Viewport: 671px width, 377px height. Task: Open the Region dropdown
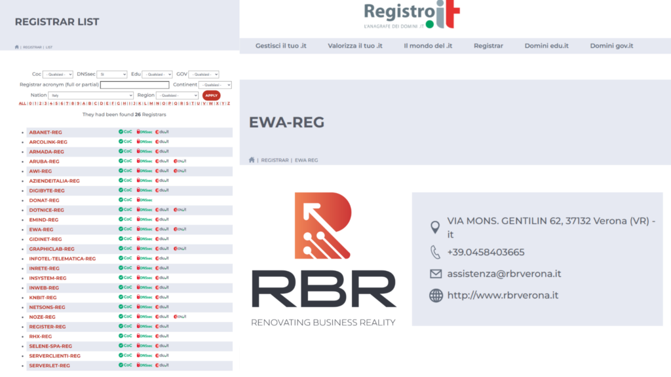pyautogui.click(x=177, y=96)
